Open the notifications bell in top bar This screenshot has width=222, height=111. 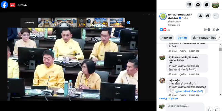coord(207,5)
